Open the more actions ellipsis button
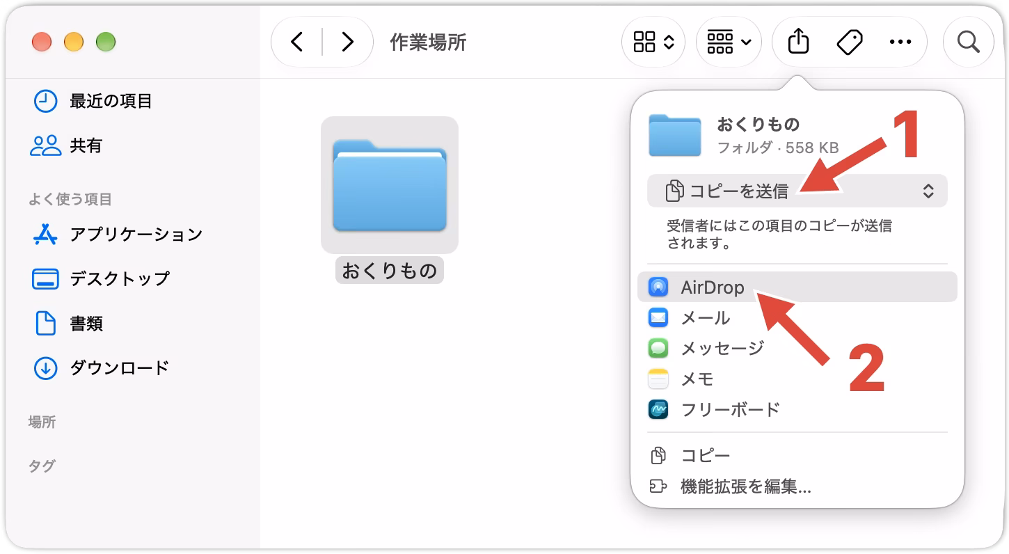This screenshot has height=554, width=1009. [x=900, y=42]
